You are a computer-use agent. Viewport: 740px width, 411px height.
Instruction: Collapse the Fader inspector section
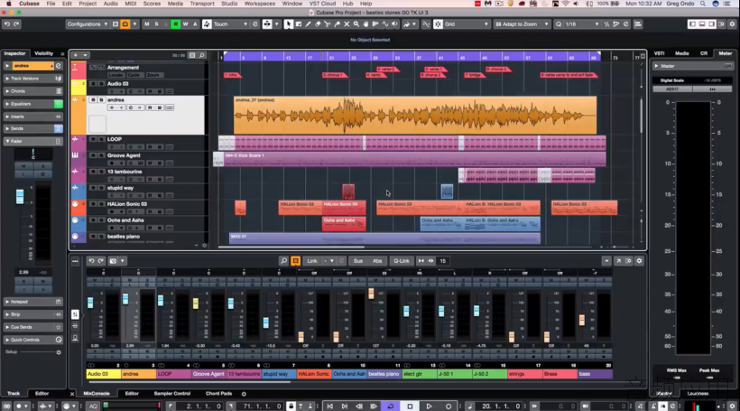click(x=33, y=141)
